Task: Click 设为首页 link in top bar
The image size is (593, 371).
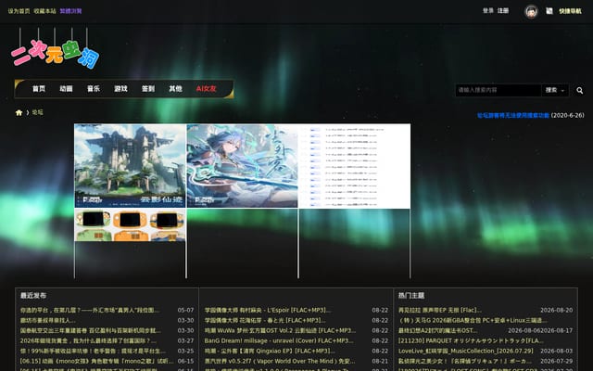Action: point(19,11)
